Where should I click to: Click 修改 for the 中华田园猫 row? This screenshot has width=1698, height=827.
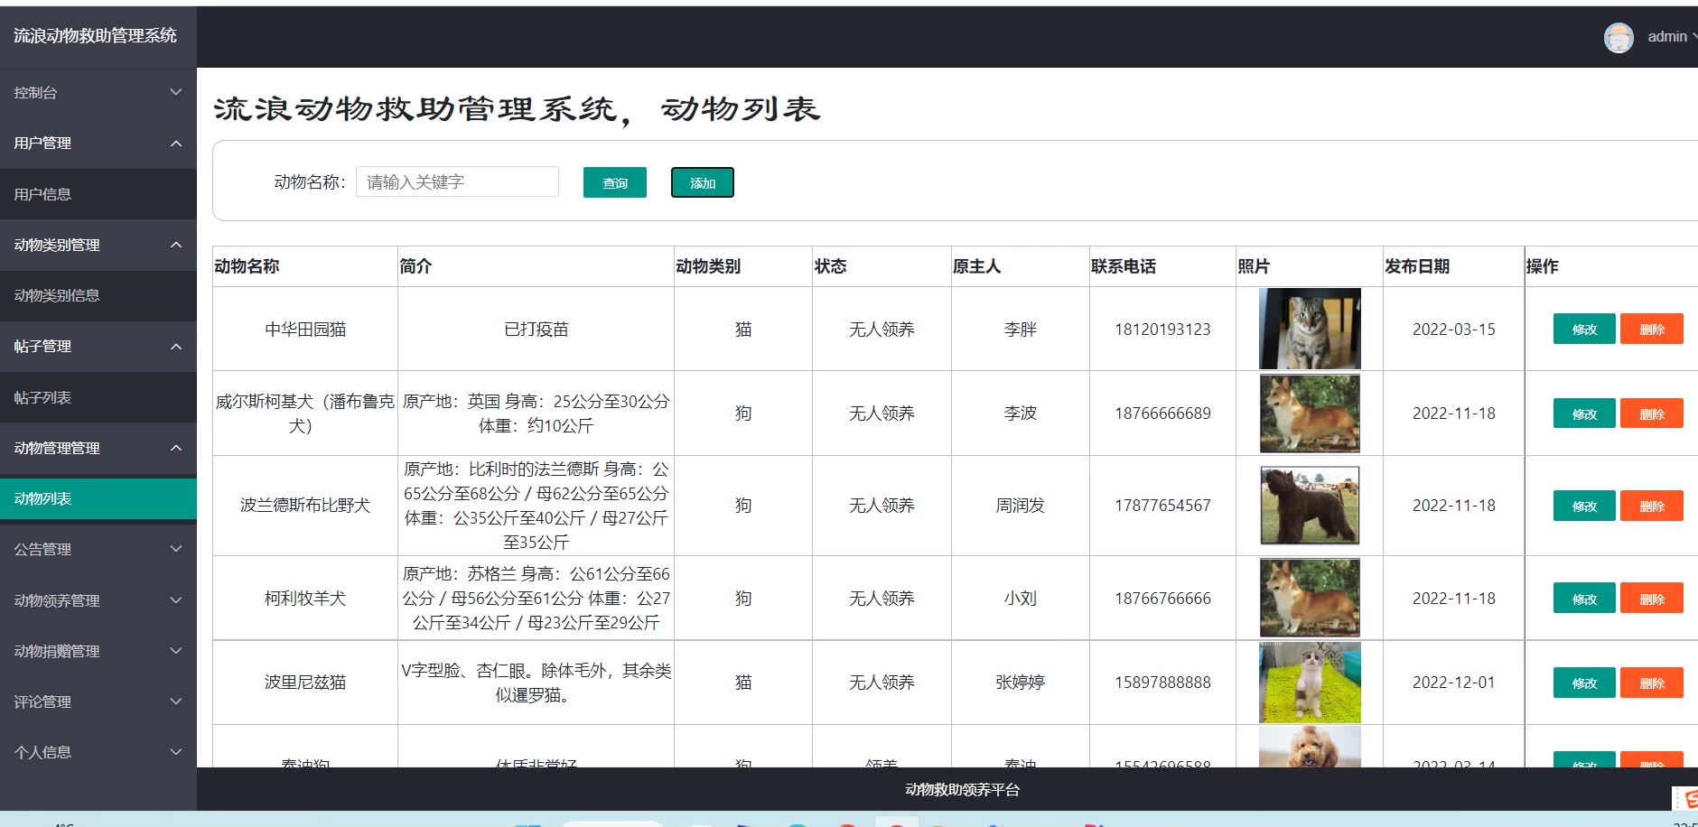1583,330
